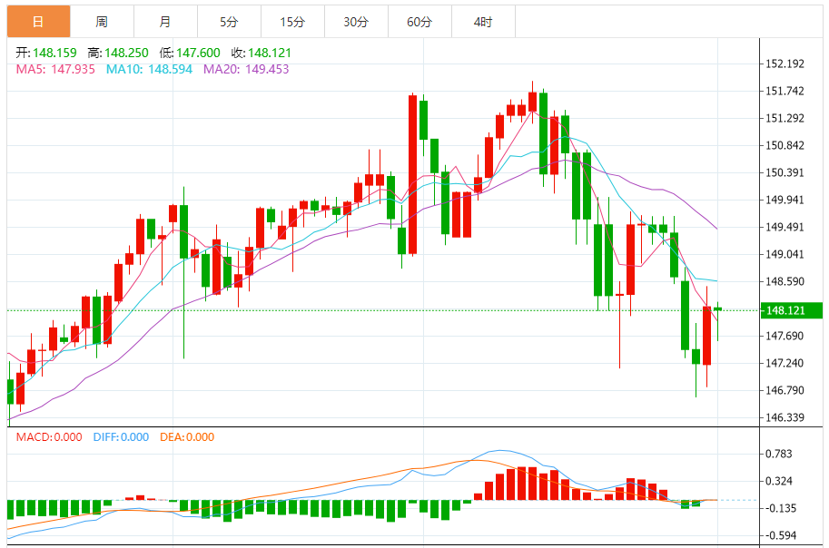Select the daily 日 timeframe tab
829x548 pixels.
click(39, 22)
